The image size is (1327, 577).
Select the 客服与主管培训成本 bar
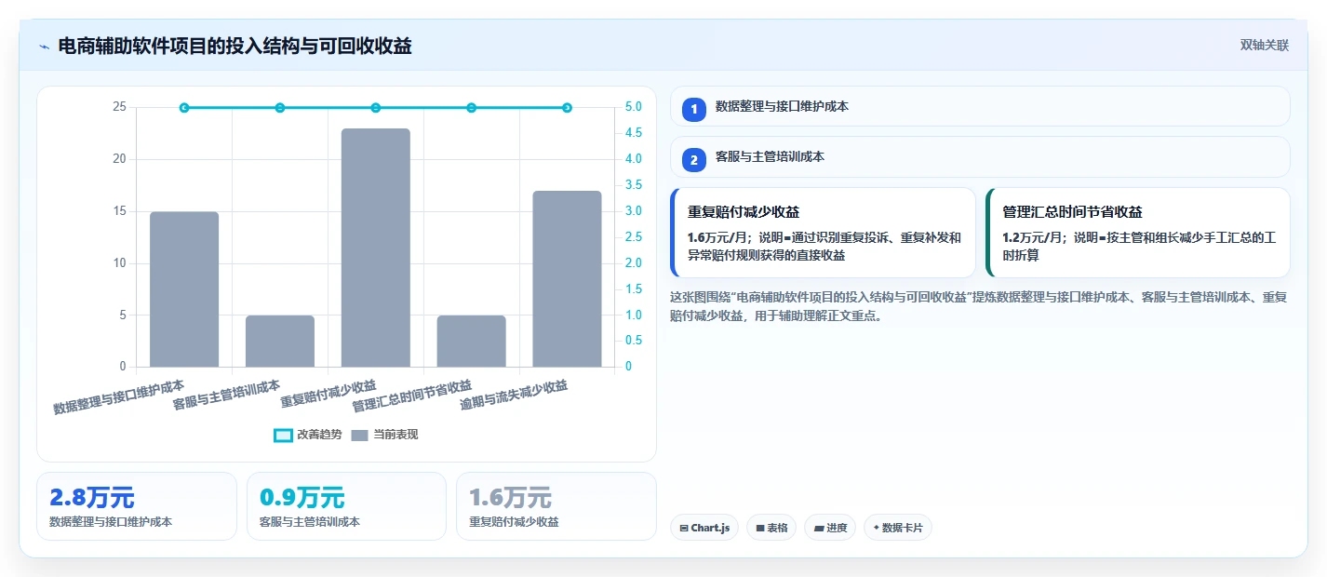(x=280, y=341)
